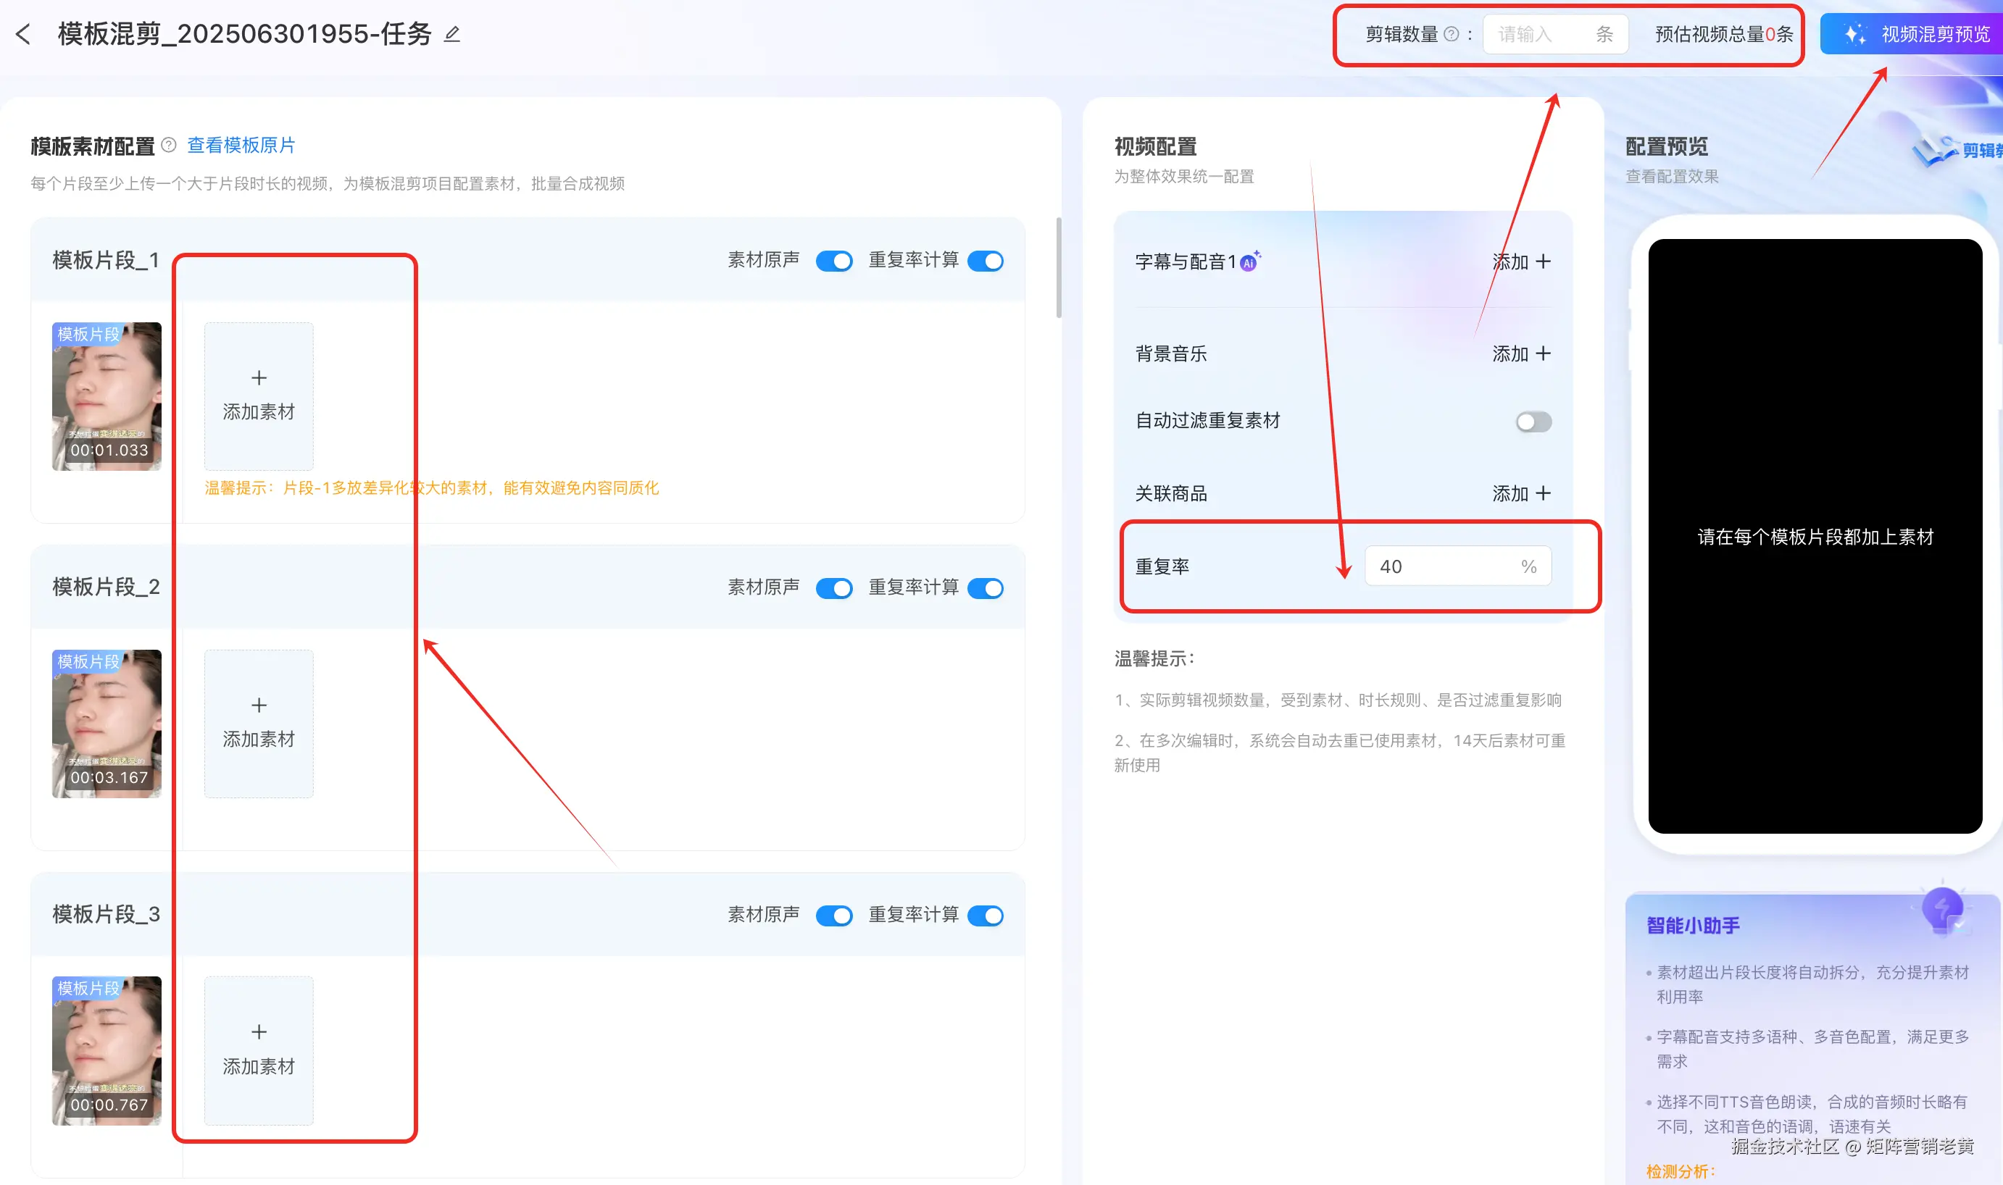Add material to 模板片段_1

point(259,396)
